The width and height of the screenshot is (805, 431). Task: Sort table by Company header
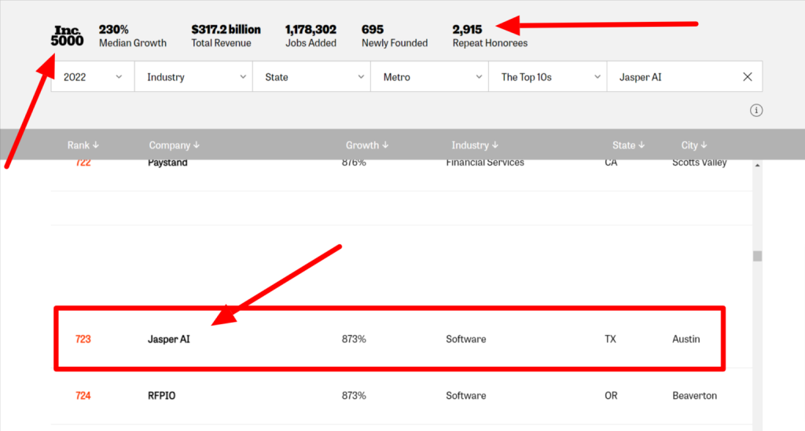[x=174, y=145]
